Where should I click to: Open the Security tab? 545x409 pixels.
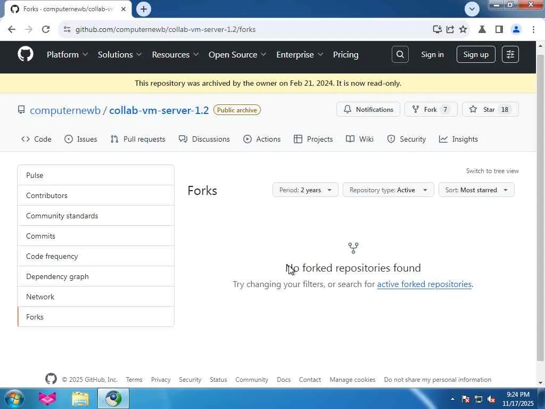pyautogui.click(x=406, y=139)
